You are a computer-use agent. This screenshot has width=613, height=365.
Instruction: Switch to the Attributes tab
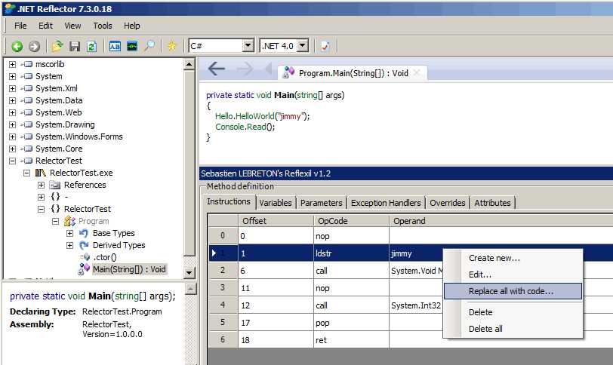[x=492, y=203]
